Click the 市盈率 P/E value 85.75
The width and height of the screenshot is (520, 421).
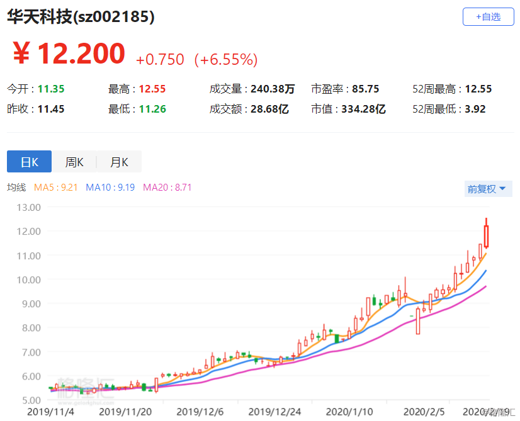click(x=366, y=89)
